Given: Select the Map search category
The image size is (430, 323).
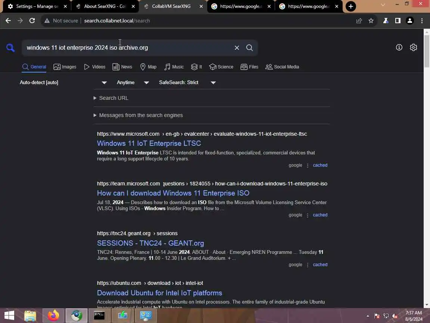Looking at the screenshot, I should [148, 67].
